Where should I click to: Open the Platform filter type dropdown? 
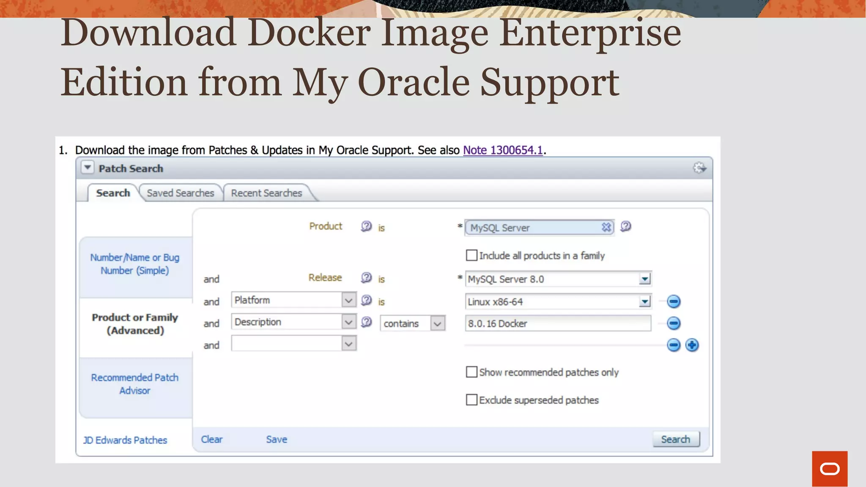348,300
